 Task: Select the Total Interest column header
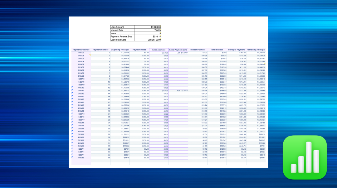click(217, 50)
